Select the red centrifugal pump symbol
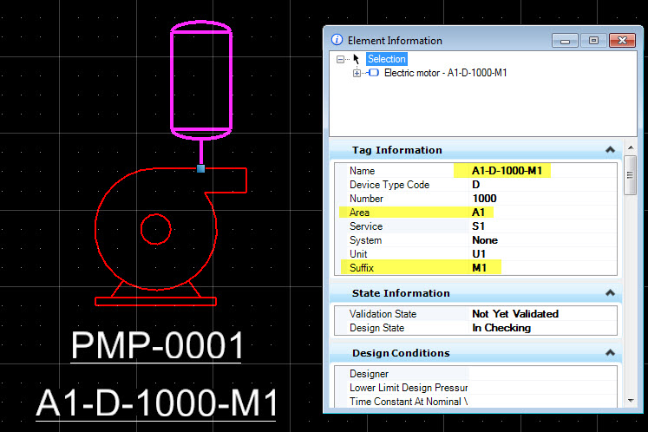The image size is (648, 432). point(157,231)
